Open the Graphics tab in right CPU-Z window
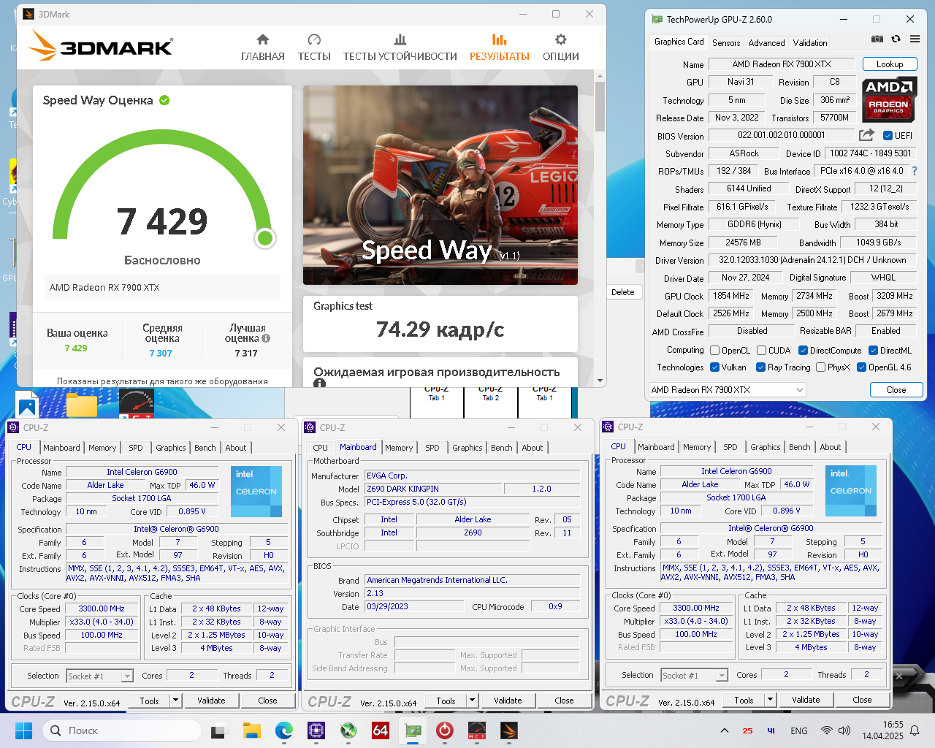The image size is (935, 748). [x=766, y=447]
